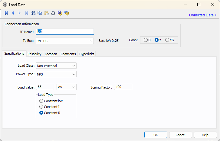The height and width of the screenshot is (141, 220).
Task: Click the Help button
Action: click(x=205, y=135)
